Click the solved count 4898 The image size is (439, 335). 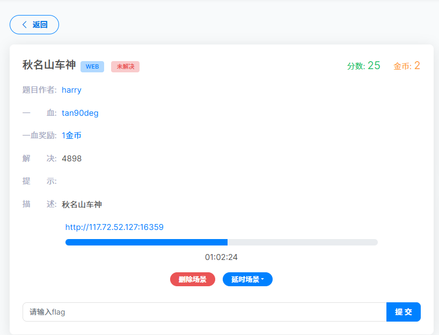click(72, 159)
